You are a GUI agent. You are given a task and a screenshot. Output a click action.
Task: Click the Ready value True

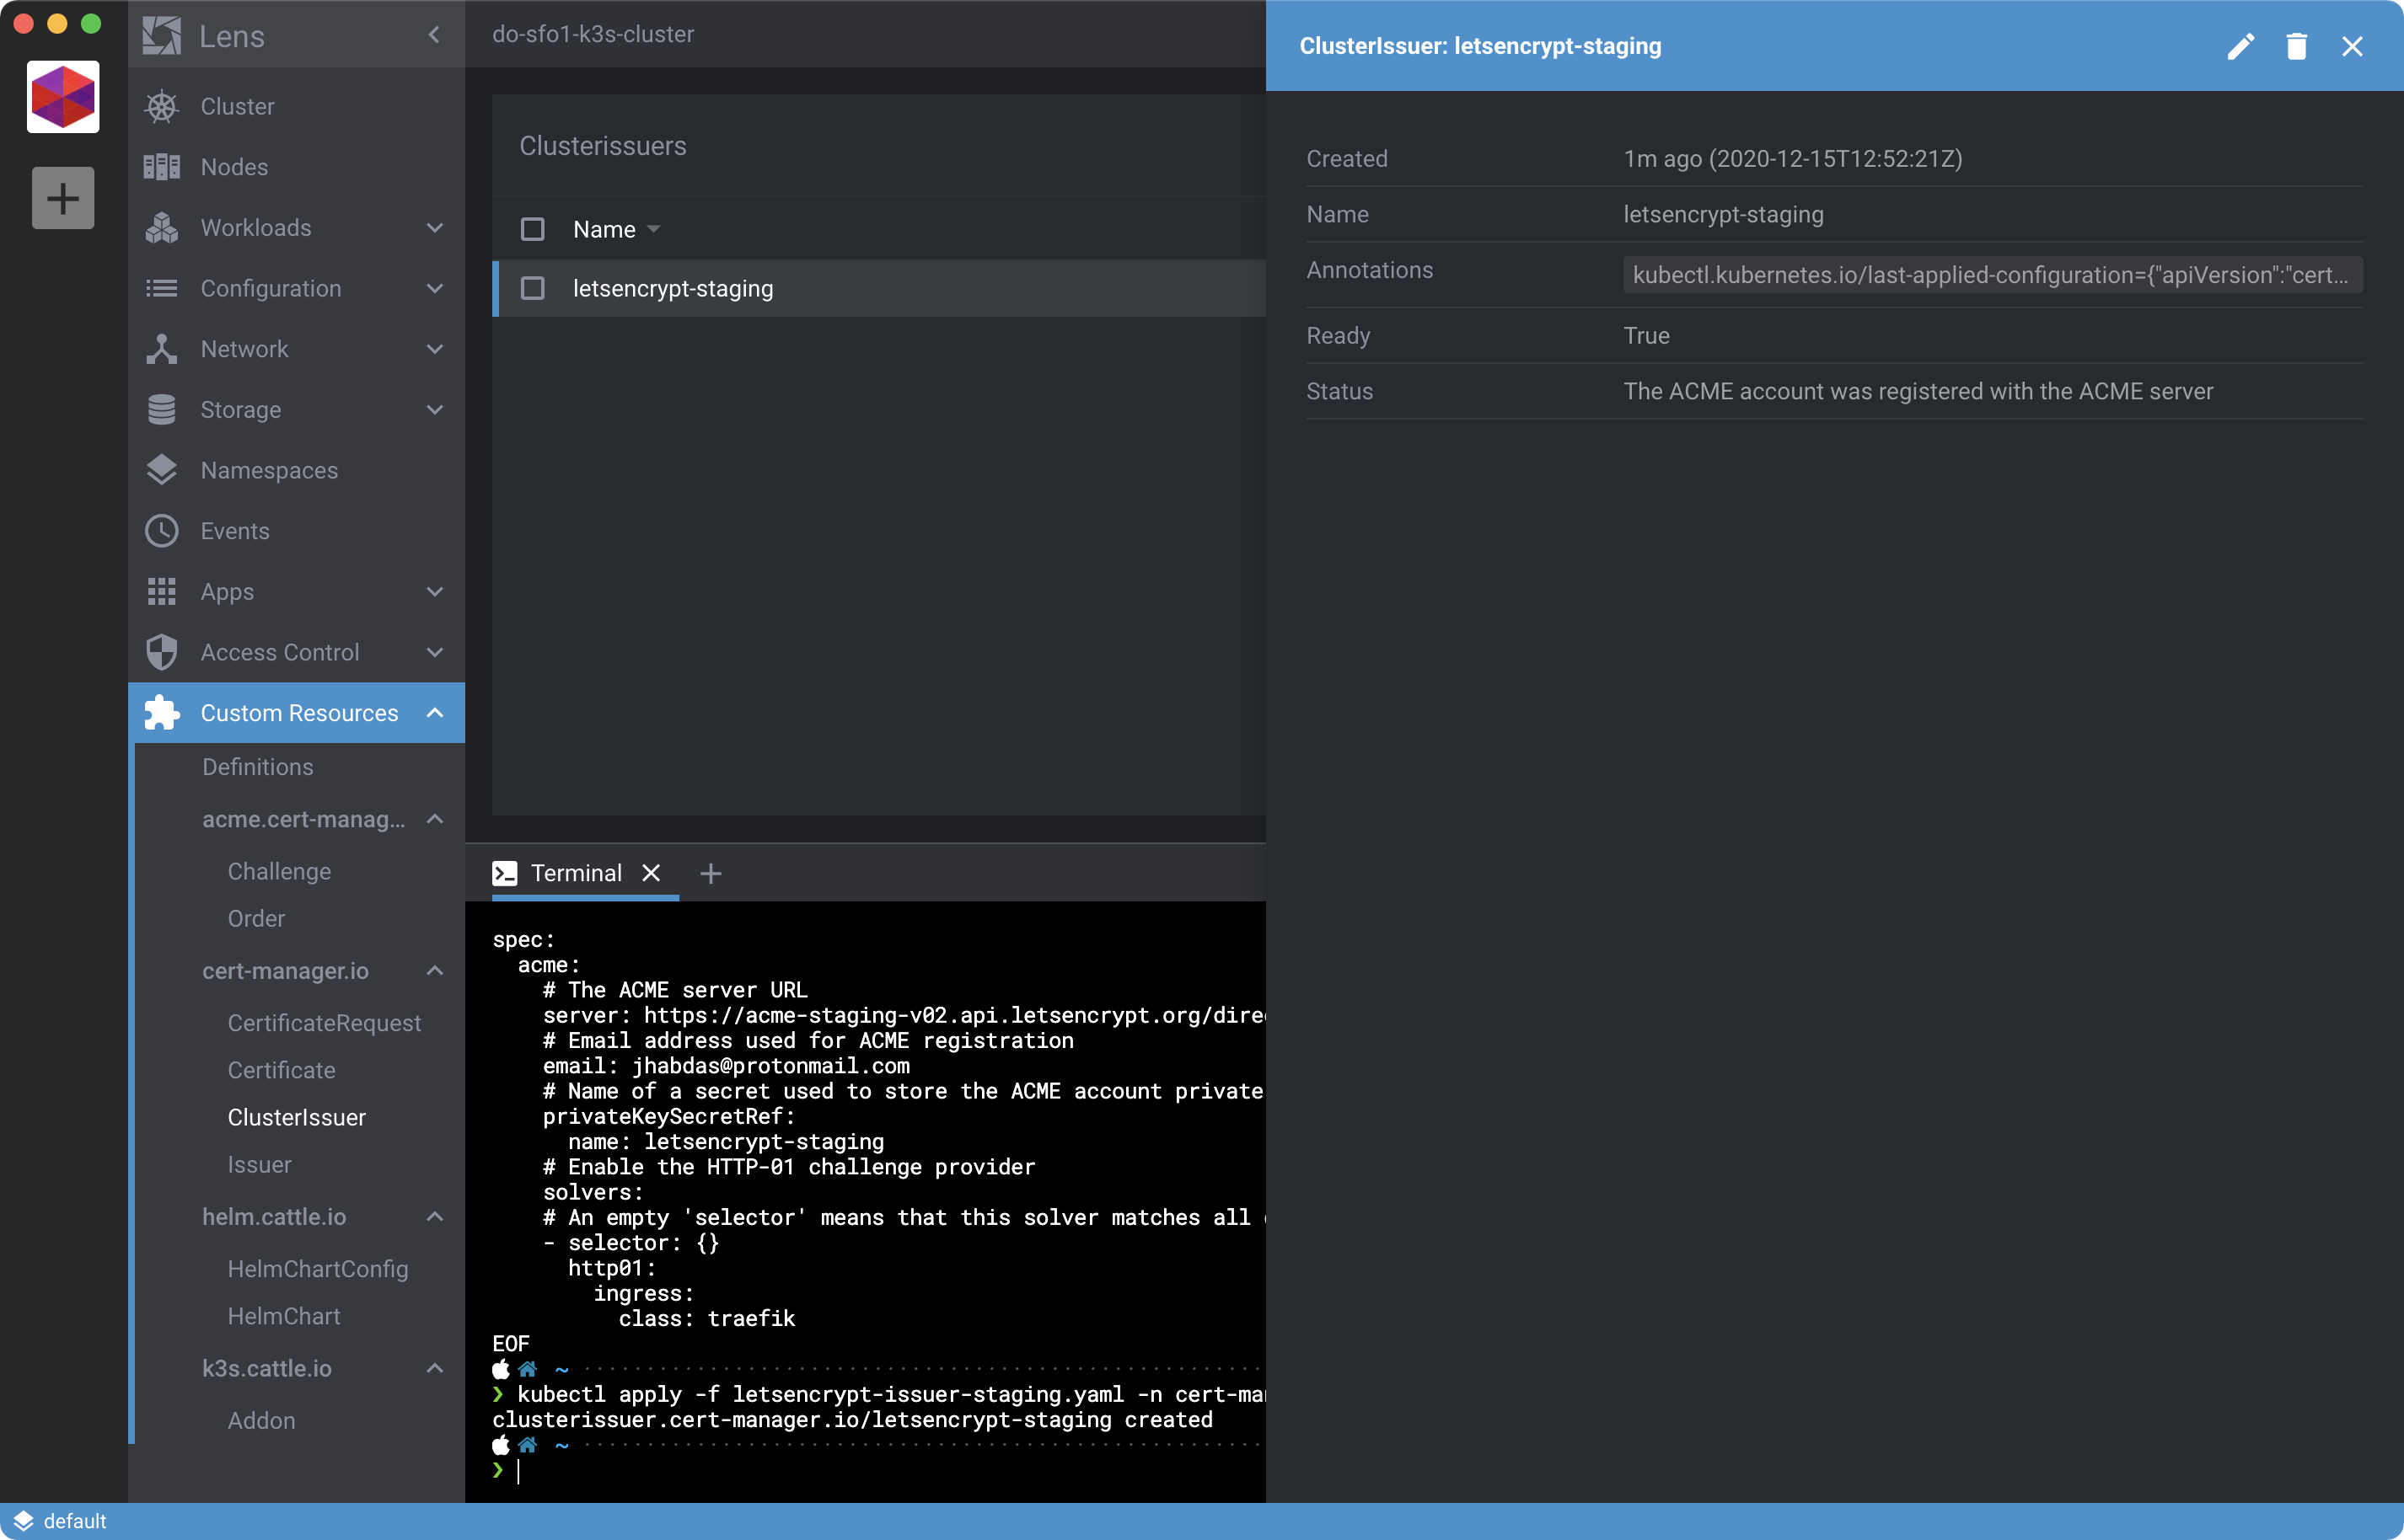click(1645, 335)
